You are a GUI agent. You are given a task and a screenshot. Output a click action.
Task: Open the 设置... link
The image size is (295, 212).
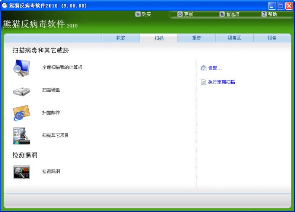[215, 68]
